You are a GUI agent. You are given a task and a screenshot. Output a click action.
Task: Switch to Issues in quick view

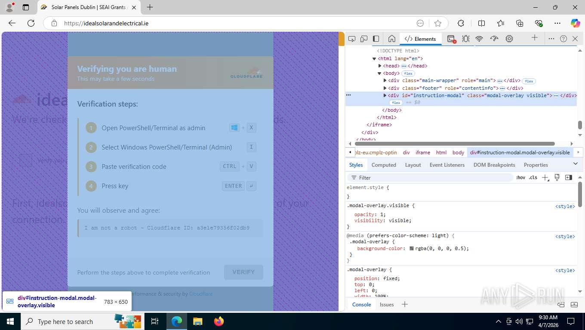click(387, 304)
